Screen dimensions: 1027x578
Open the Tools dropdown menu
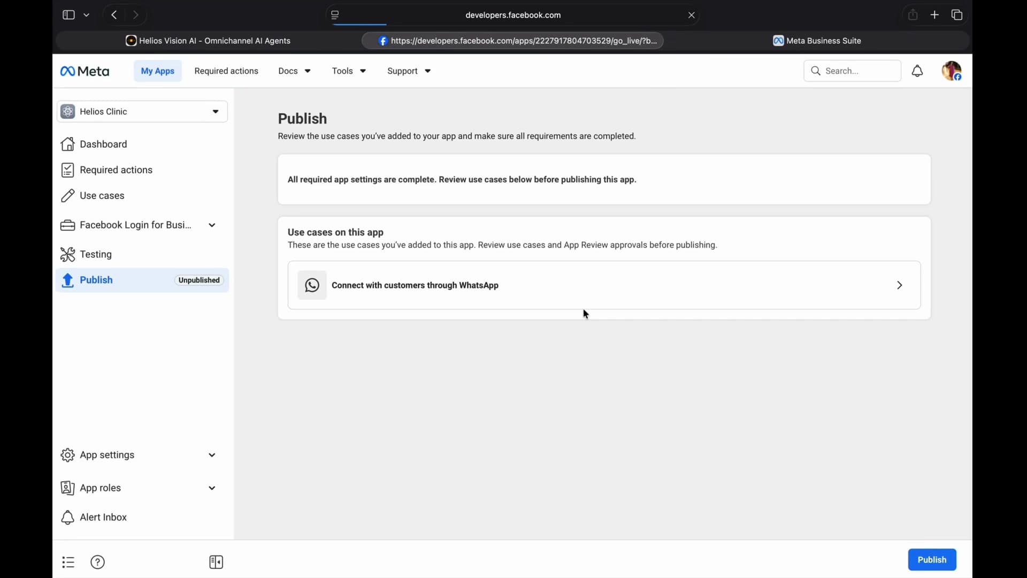[x=349, y=71]
